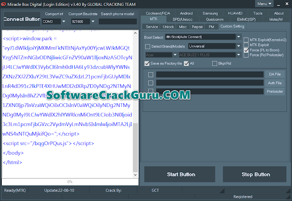The image size is (292, 201).
Task: Click the Update:22-08-10 status text
Action: [59, 191]
